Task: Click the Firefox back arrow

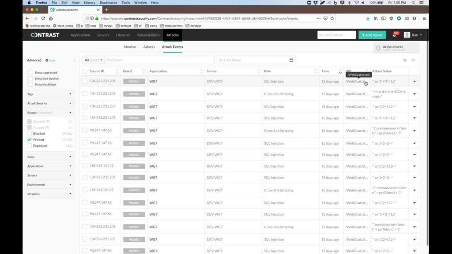Action: pos(27,19)
